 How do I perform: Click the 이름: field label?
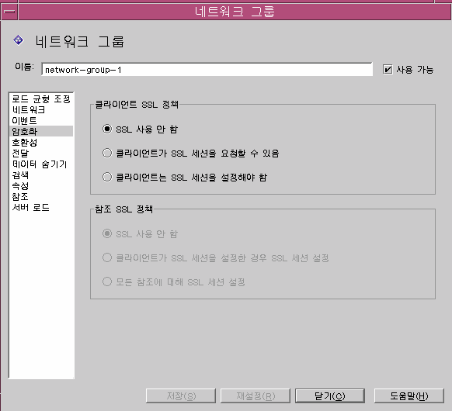[24, 67]
